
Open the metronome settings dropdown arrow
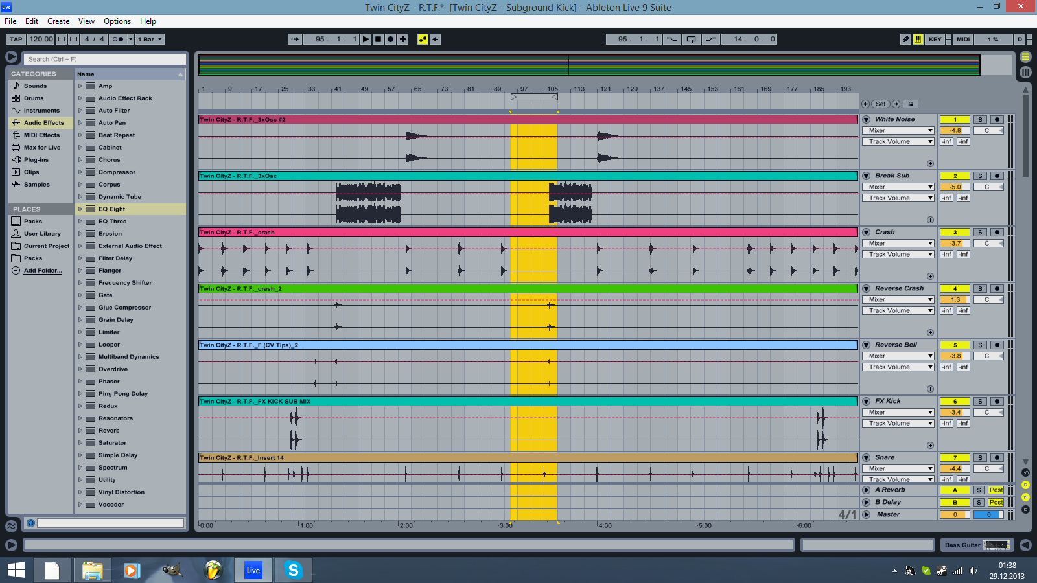click(130, 39)
